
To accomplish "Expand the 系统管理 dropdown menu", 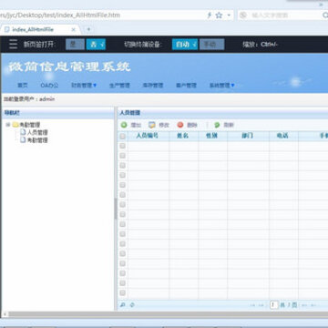I will (222, 86).
